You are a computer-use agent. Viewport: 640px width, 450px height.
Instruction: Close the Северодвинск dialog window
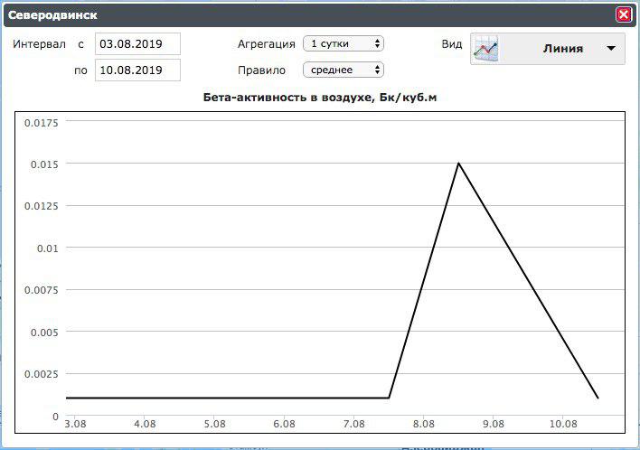(623, 14)
